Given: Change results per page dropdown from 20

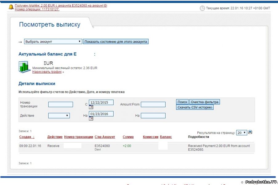Looking at the screenshot, I should point(241,133).
